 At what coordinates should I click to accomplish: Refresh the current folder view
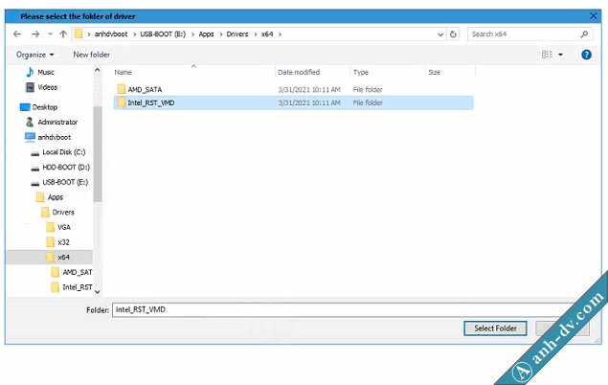[x=453, y=34]
